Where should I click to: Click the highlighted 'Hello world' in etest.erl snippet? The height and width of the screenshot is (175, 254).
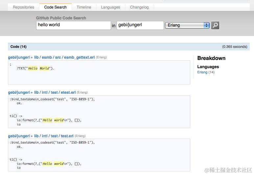tap(53, 120)
